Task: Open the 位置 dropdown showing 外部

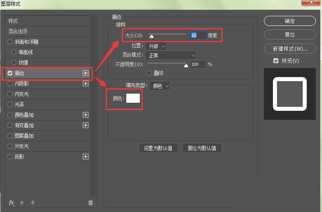Action: coord(156,46)
